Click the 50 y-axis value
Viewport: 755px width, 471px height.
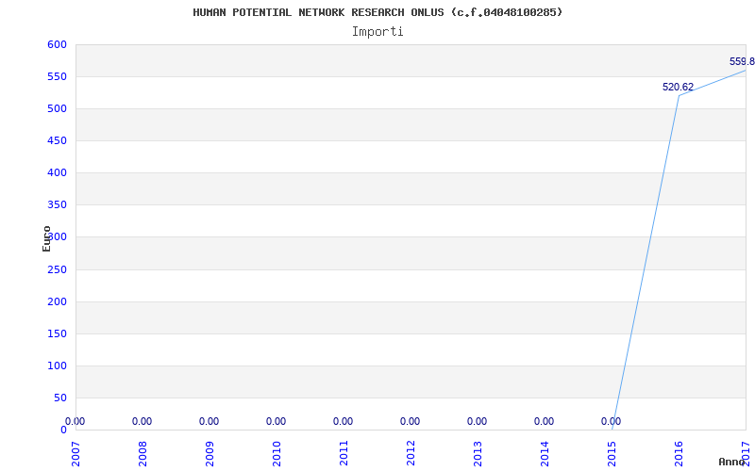click(60, 398)
